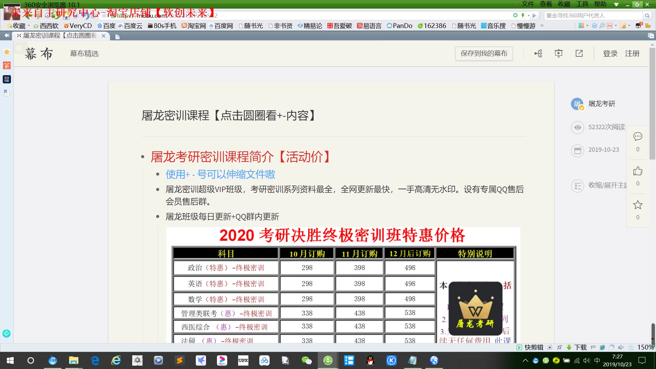656x369 pixels.
Task: Open 屠龙考研 author profile
Action: click(x=593, y=104)
